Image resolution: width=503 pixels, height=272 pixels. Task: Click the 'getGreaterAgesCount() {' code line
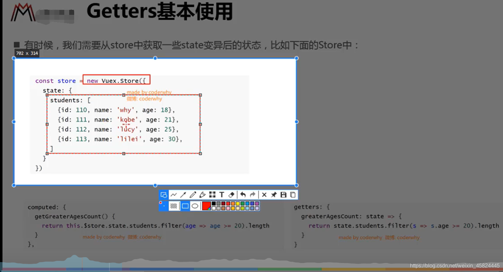click(x=75, y=217)
